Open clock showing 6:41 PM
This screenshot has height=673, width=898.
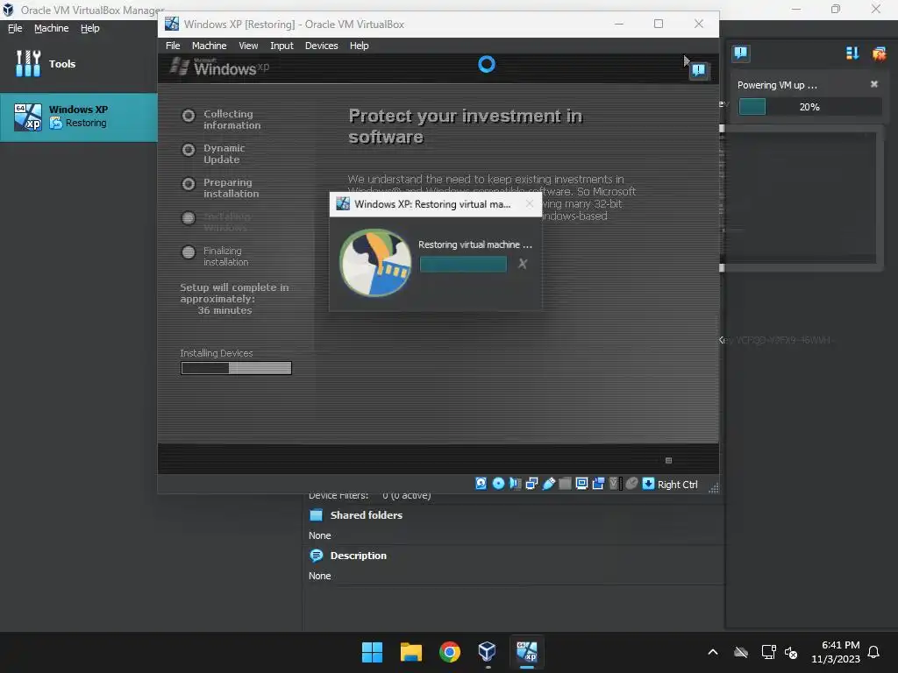point(836,652)
